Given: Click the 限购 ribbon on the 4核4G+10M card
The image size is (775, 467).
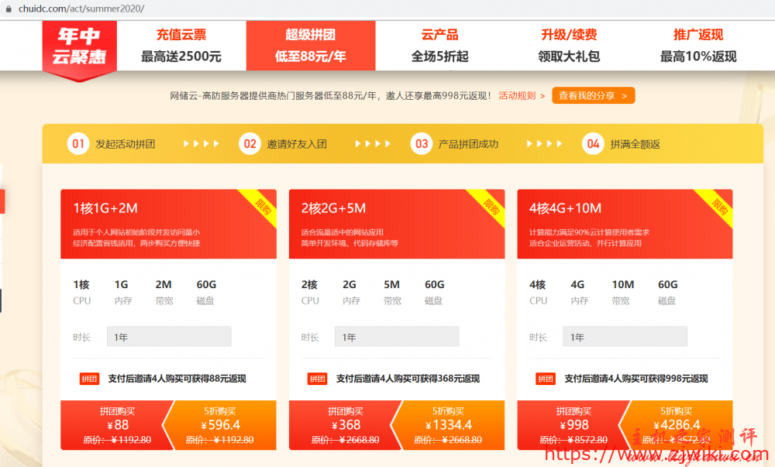Looking at the screenshot, I should [x=717, y=206].
